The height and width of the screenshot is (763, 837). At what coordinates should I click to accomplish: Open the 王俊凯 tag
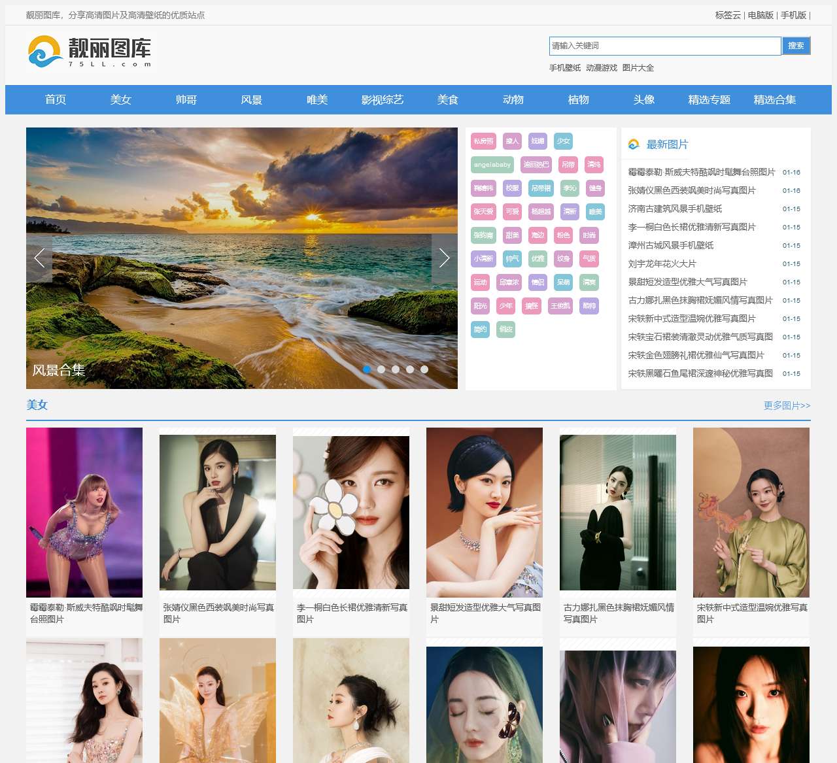click(560, 306)
